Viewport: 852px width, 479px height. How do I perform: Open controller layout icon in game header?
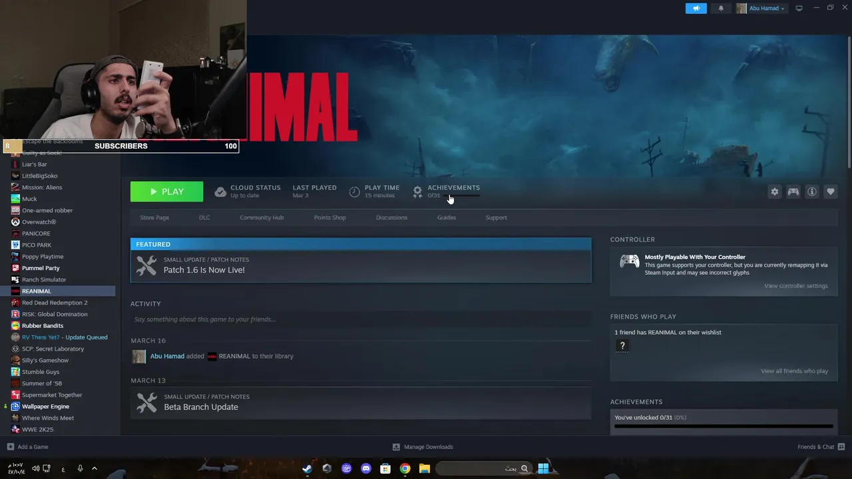coord(793,192)
